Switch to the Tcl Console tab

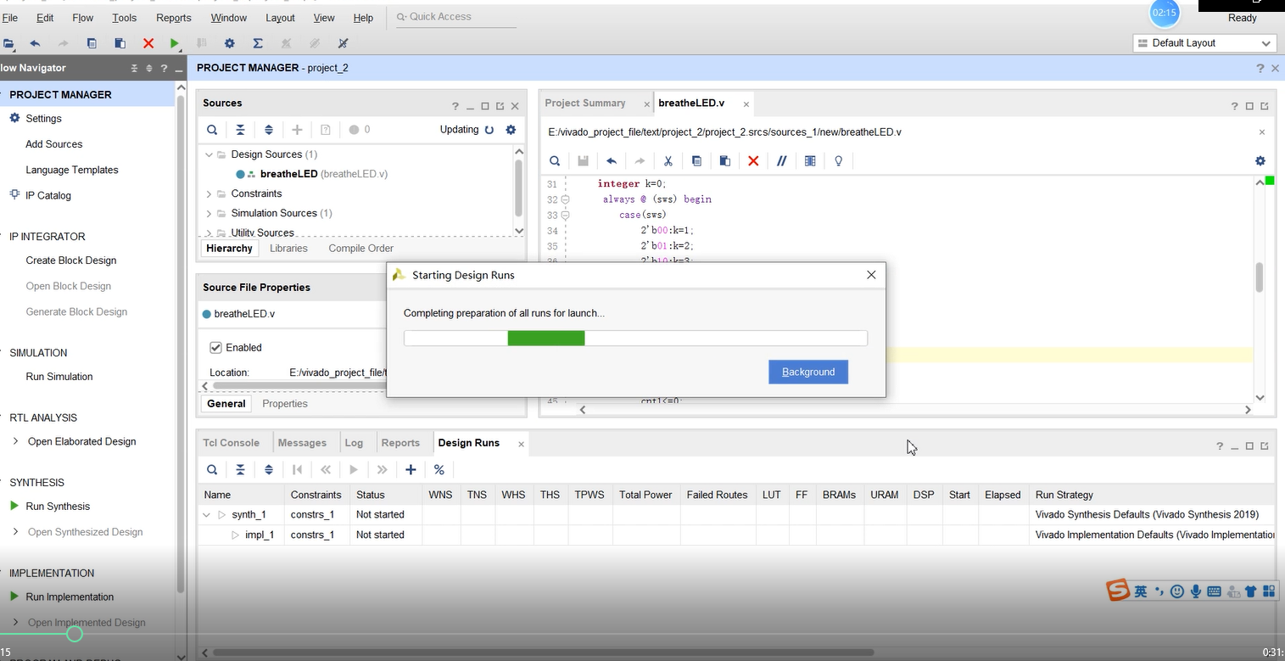click(231, 443)
